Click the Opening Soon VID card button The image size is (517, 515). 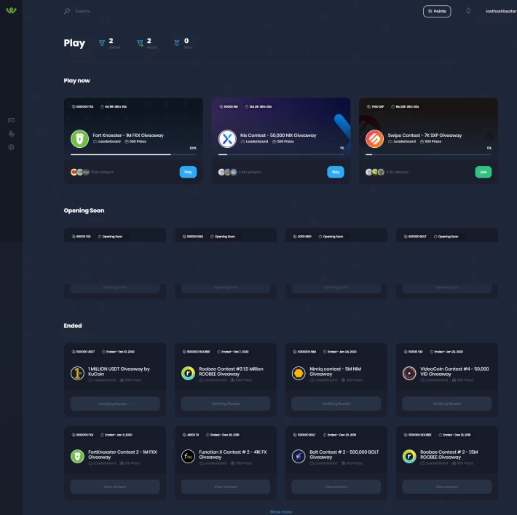pos(115,287)
